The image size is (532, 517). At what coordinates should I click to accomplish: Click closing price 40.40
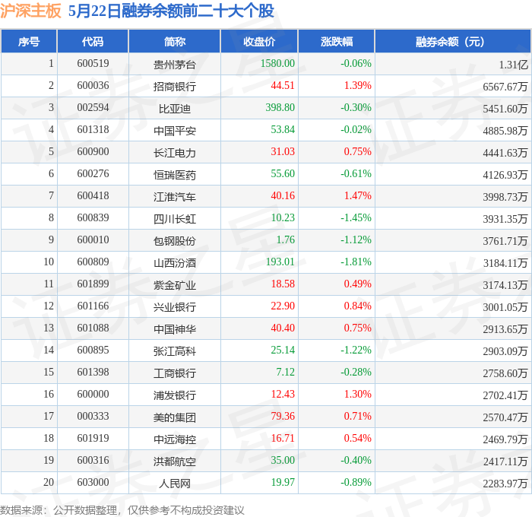(x=283, y=328)
